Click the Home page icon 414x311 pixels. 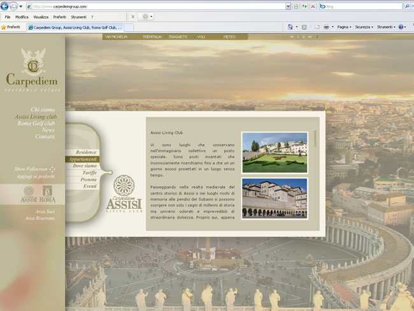pyautogui.click(x=290, y=27)
